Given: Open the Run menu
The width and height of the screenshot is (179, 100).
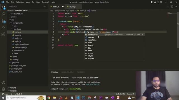Looking at the screenshot, I should click(38, 2).
